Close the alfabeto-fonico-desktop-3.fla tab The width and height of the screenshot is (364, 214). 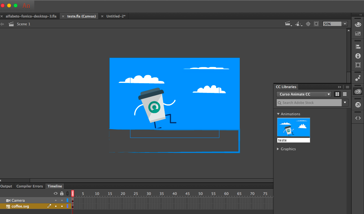tap(2, 16)
